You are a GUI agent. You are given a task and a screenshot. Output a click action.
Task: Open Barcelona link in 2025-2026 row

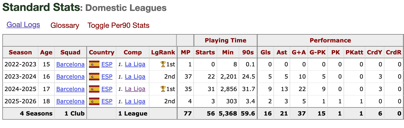pos(70,101)
